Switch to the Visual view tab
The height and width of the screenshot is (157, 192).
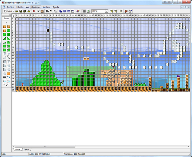coord(18,149)
